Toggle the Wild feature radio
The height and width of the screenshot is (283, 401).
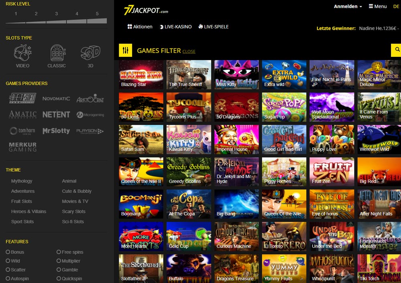pos(8,261)
